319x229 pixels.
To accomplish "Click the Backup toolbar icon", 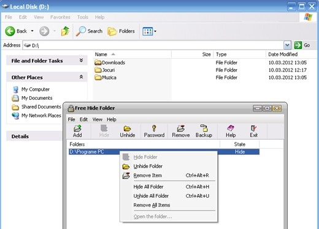I will [204, 128].
